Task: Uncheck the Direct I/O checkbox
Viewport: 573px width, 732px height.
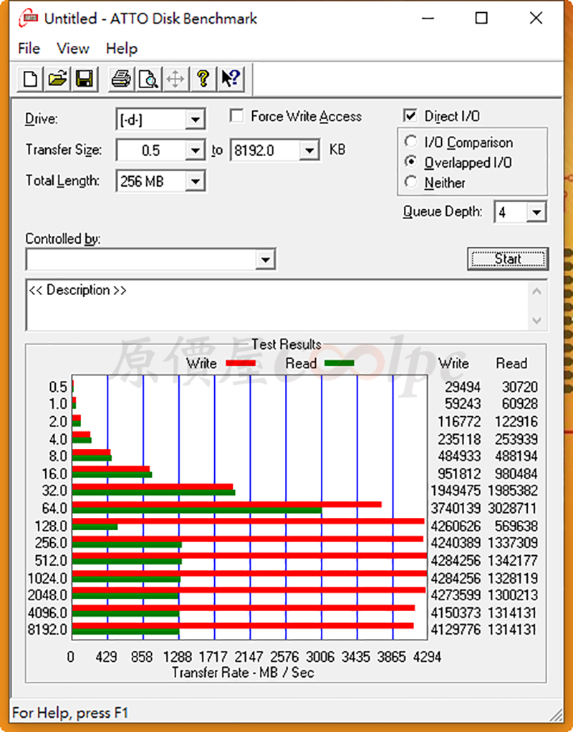Action: point(410,116)
